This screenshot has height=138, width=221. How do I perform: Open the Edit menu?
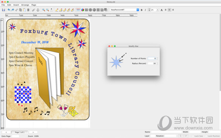pyautogui.click(x=9, y=5)
